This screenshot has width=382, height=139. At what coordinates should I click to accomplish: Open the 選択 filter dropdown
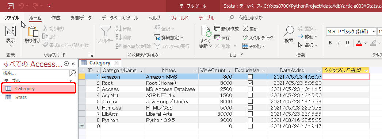pyautogui.click(x=165, y=29)
